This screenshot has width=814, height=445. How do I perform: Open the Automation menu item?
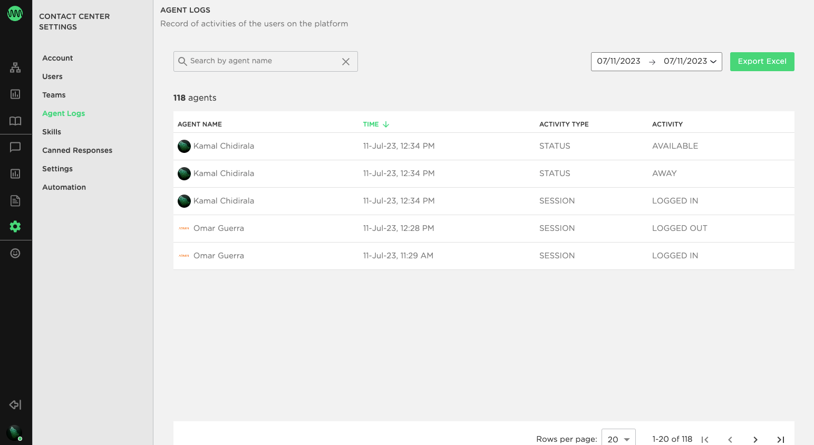(x=64, y=187)
